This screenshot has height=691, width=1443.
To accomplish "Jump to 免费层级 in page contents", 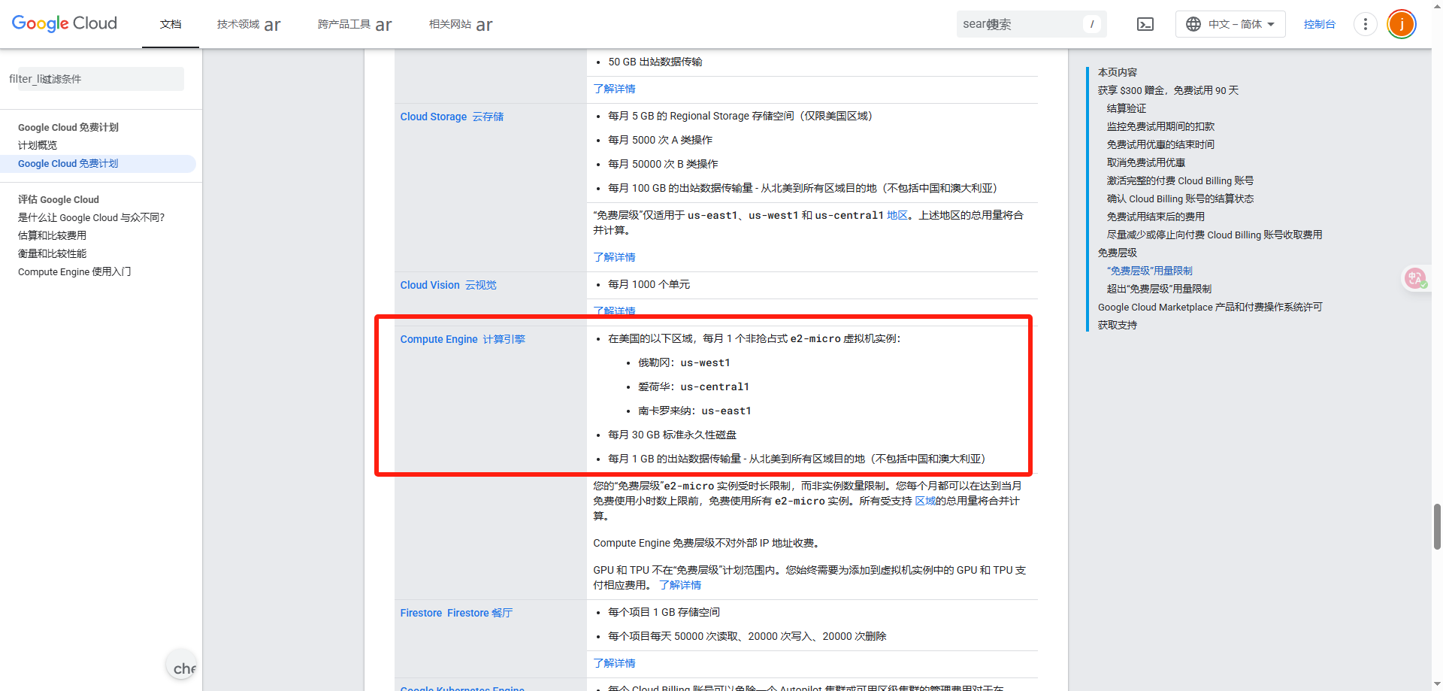I will [x=1118, y=253].
